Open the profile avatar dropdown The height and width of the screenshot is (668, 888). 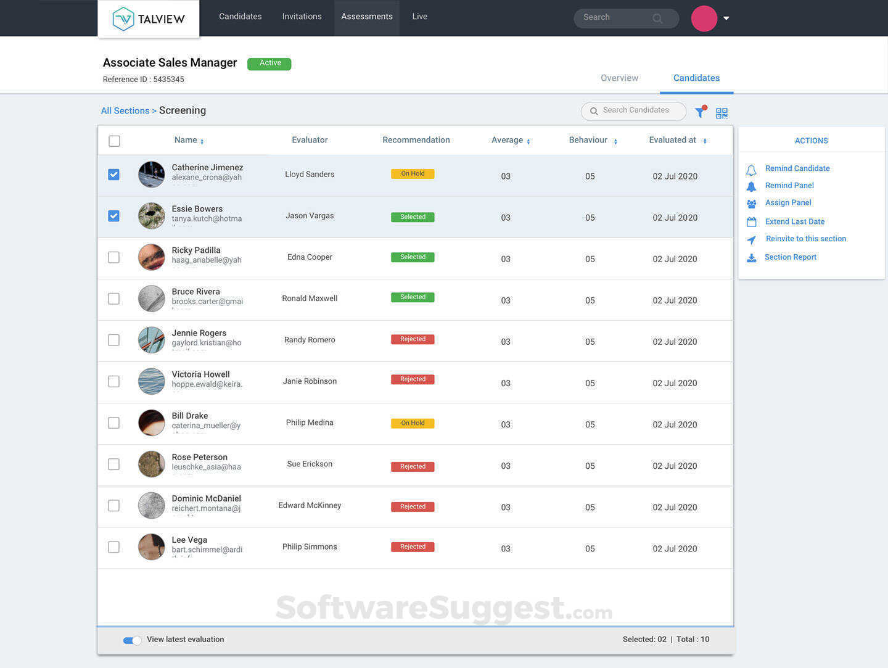(x=726, y=18)
